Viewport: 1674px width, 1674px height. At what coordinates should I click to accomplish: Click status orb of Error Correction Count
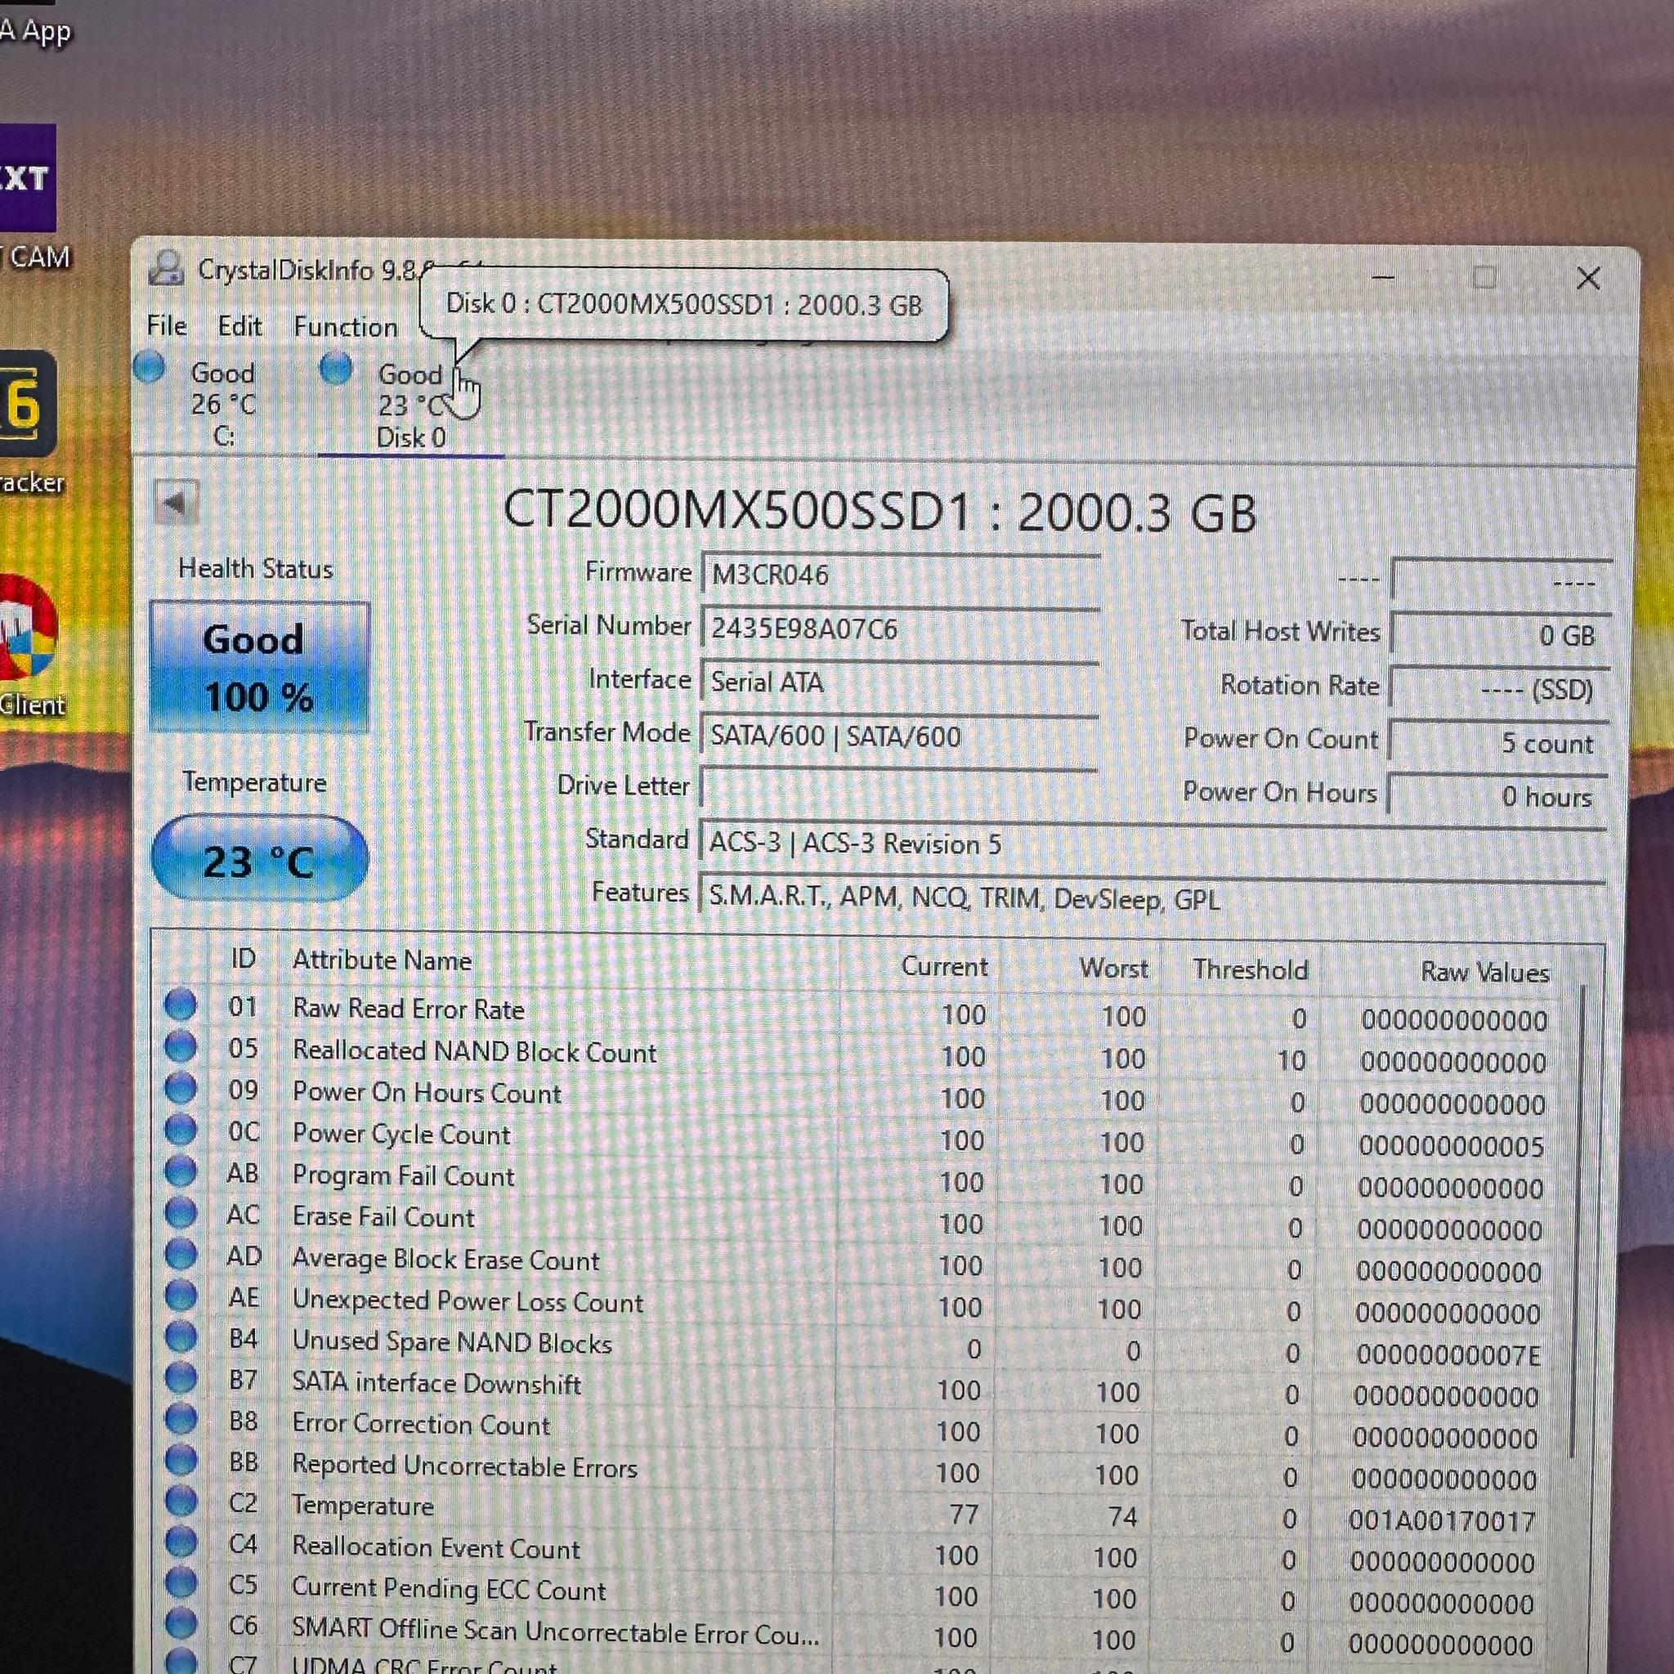point(180,1419)
